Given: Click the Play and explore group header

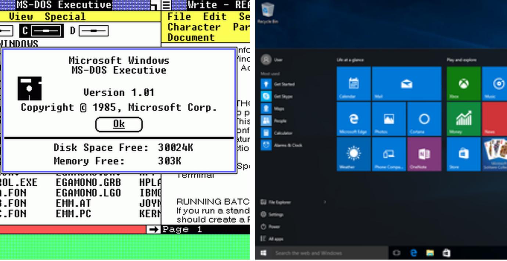Looking at the screenshot, I should 461,60.
